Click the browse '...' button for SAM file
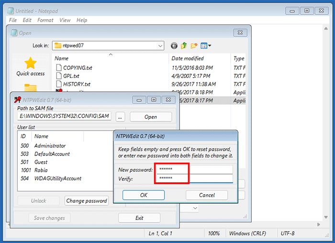The height and width of the screenshot is (243, 335). click(x=120, y=117)
